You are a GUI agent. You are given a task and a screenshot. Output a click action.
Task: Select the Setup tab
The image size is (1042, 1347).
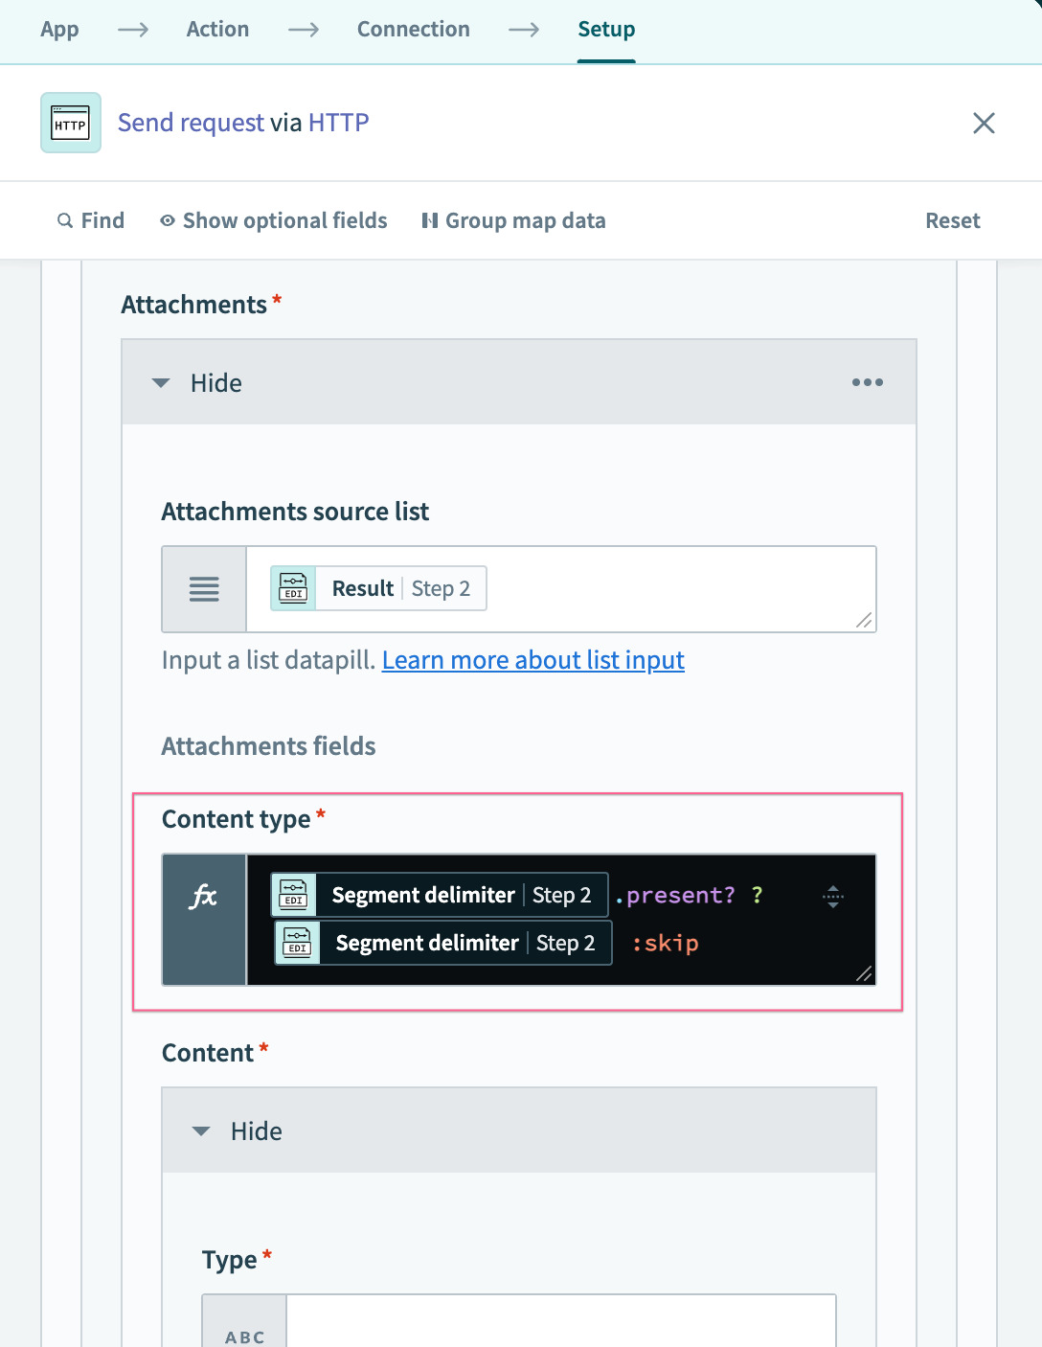[605, 29]
